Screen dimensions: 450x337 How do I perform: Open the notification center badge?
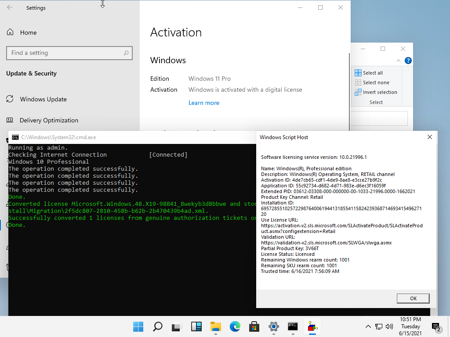click(436, 327)
